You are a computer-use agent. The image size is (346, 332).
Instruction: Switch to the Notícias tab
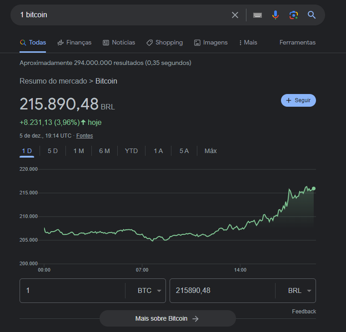(119, 43)
